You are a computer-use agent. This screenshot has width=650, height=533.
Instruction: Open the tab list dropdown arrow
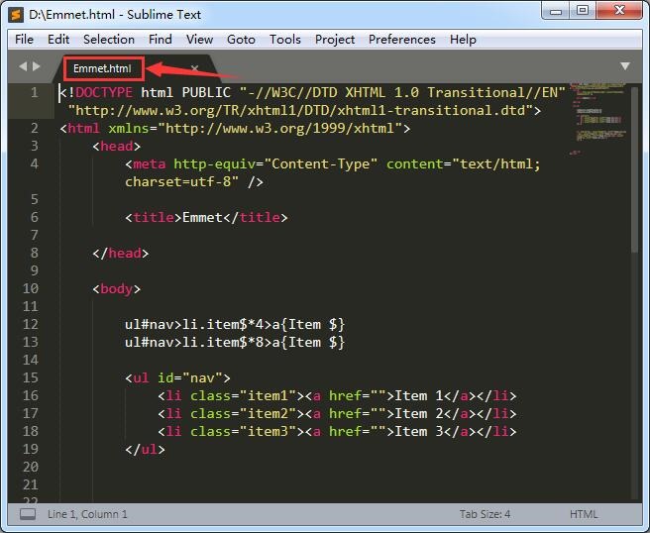[625, 66]
